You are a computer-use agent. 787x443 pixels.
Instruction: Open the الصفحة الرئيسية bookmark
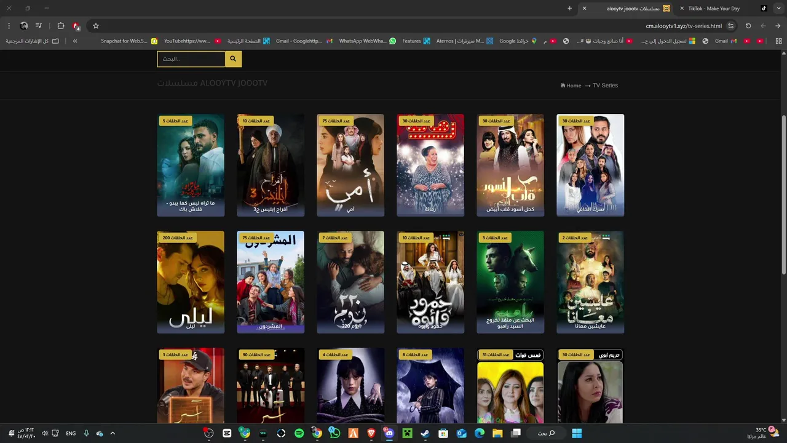point(249,41)
